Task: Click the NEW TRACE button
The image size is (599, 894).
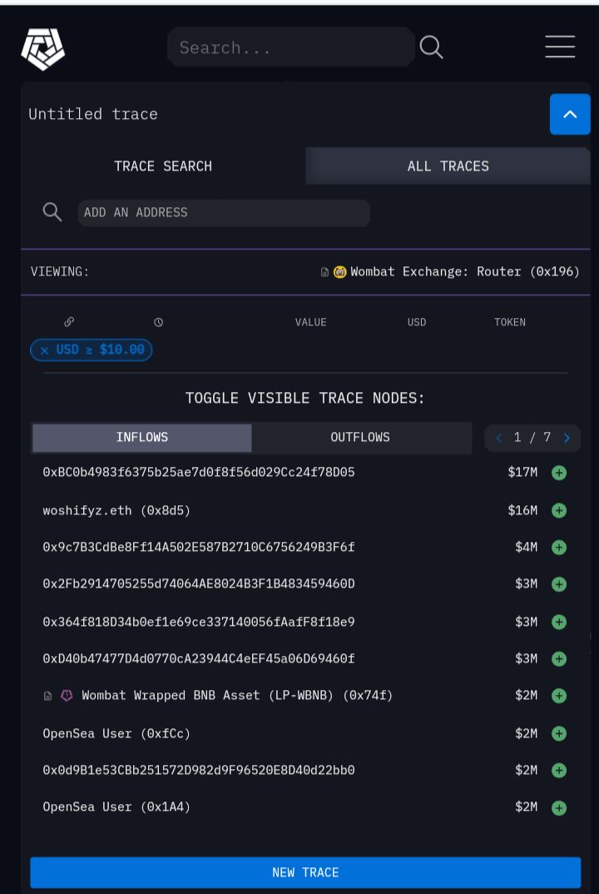Action: pyautogui.click(x=305, y=872)
